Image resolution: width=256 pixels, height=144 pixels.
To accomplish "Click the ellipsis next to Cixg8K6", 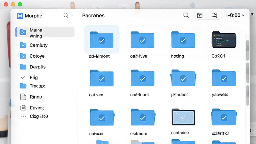I will pos(24,116).
